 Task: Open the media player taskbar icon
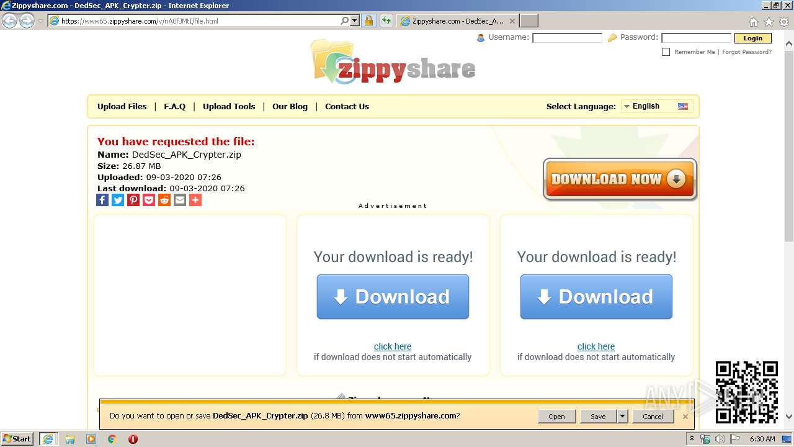click(x=91, y=439)
